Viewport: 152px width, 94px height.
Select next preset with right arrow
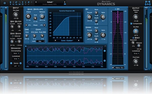tap(65, 2)
